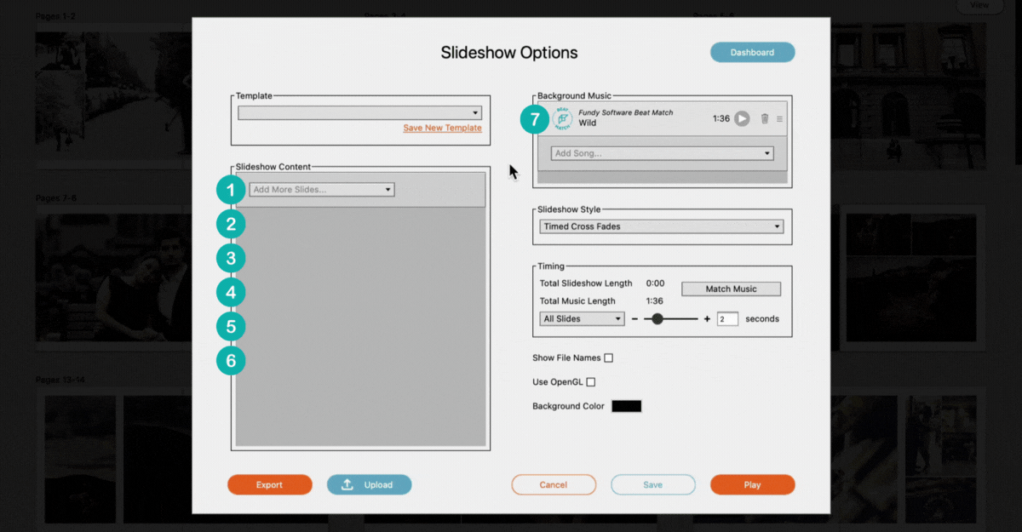Click Save New Template link
The width and height of the screenshot is (1022, 532).
pyautogui.click(x=442, y=128)
